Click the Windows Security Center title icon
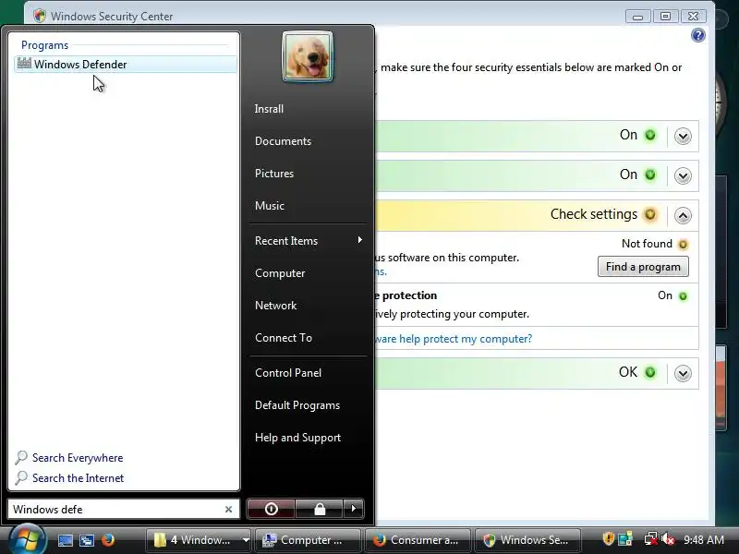 coord(40,16)
